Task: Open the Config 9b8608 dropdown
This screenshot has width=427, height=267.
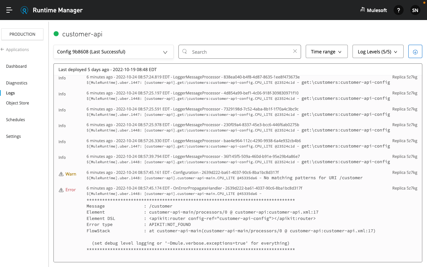Action: pyautogui.click(x=113, y=52)
